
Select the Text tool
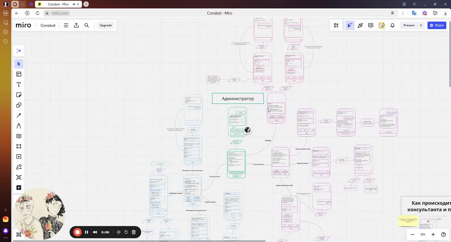pyautogui.click(x=19, y=84)
